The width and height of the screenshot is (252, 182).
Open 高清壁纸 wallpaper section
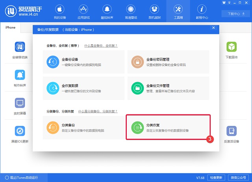coord(131,11)
